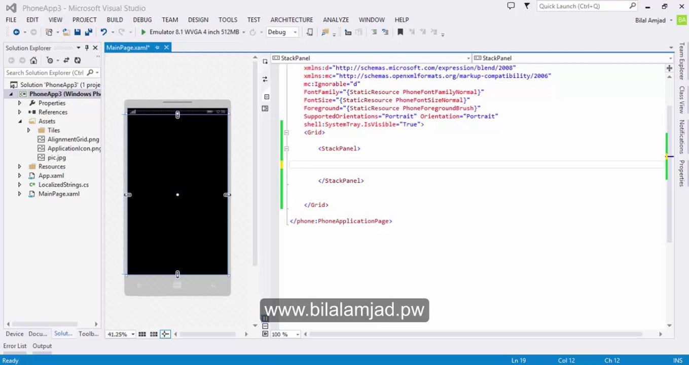
Task: Close the MainPage.xaml tab
Action: pyautogui.click(x=166, y=47)
